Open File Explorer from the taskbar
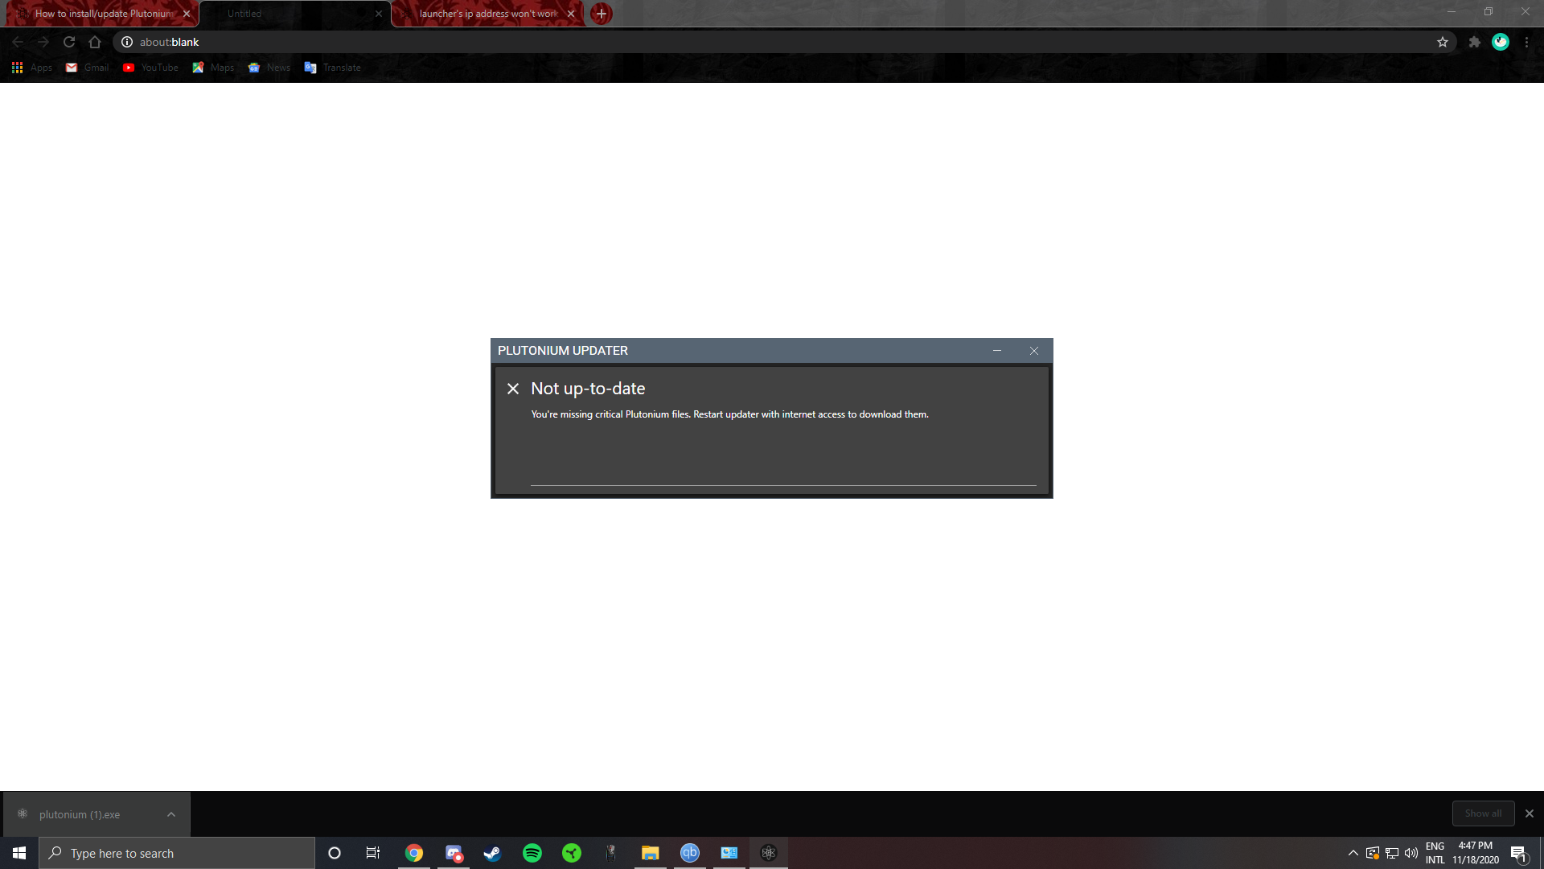Screen dimensions: 1544x869 click(650, 853)
